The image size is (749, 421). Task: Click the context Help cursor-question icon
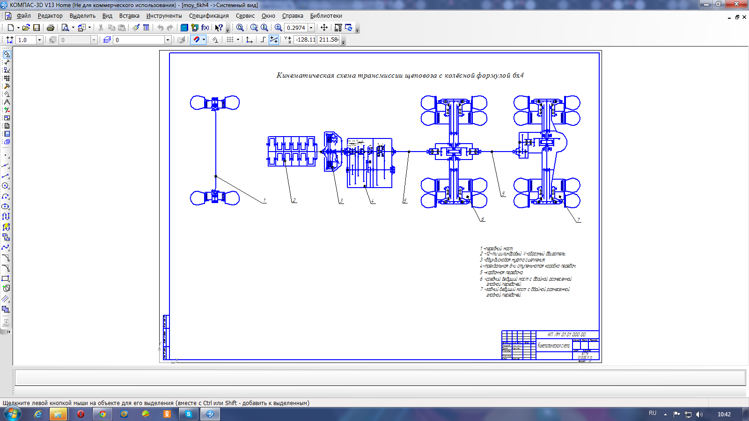click(219, 28)
